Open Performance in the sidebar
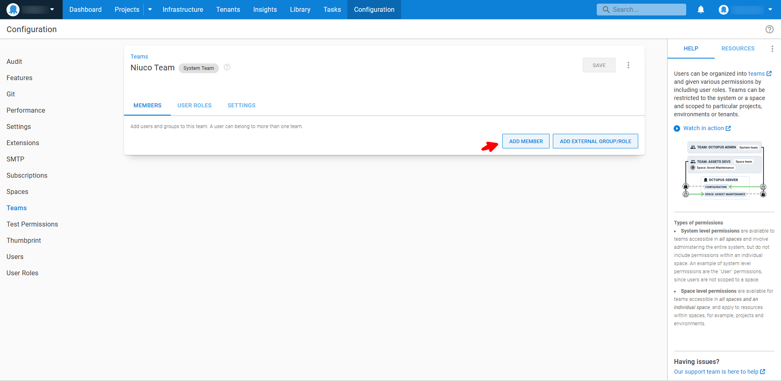The image size is (781, 381). [26, 110]
